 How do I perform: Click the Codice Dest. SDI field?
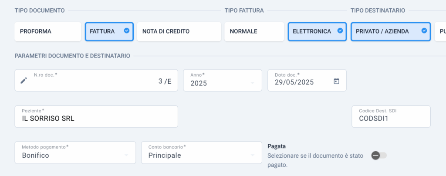coord(391,117)
